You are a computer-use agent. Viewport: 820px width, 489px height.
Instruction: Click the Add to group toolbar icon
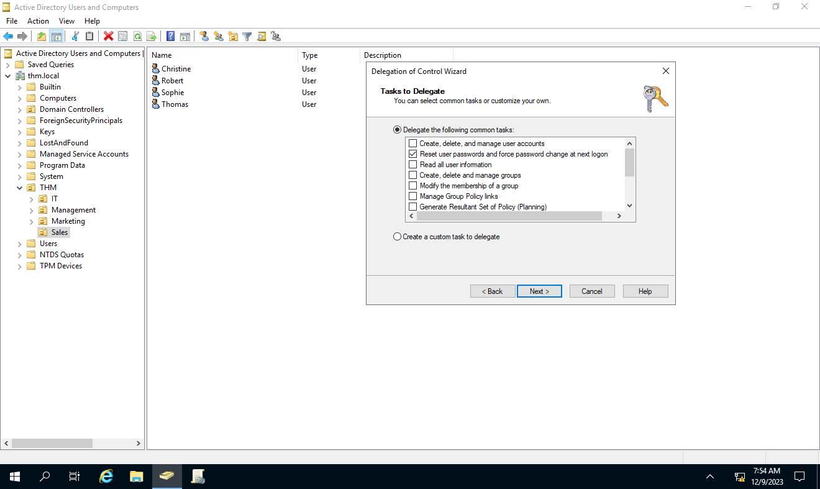coord(276,37)
